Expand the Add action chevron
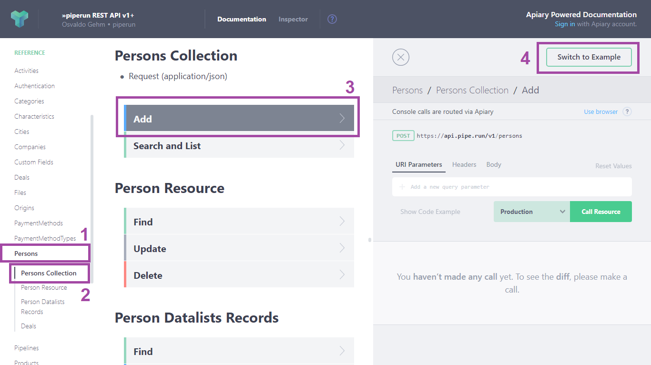 click(342, 118)
